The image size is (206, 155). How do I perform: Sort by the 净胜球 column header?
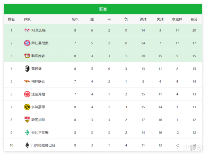point(177,19)
